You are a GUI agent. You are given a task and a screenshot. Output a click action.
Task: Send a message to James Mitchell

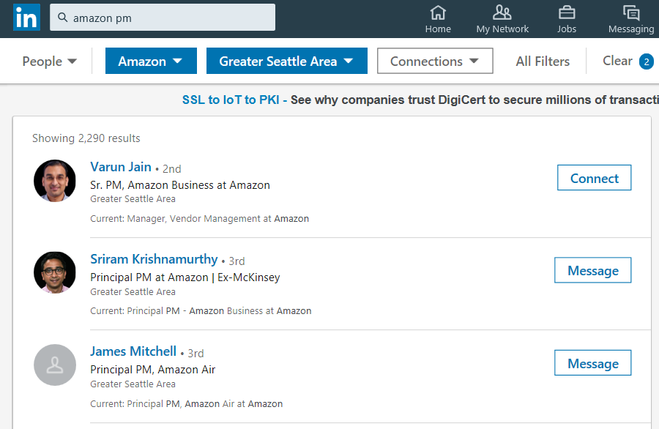(x=592, y=364)
